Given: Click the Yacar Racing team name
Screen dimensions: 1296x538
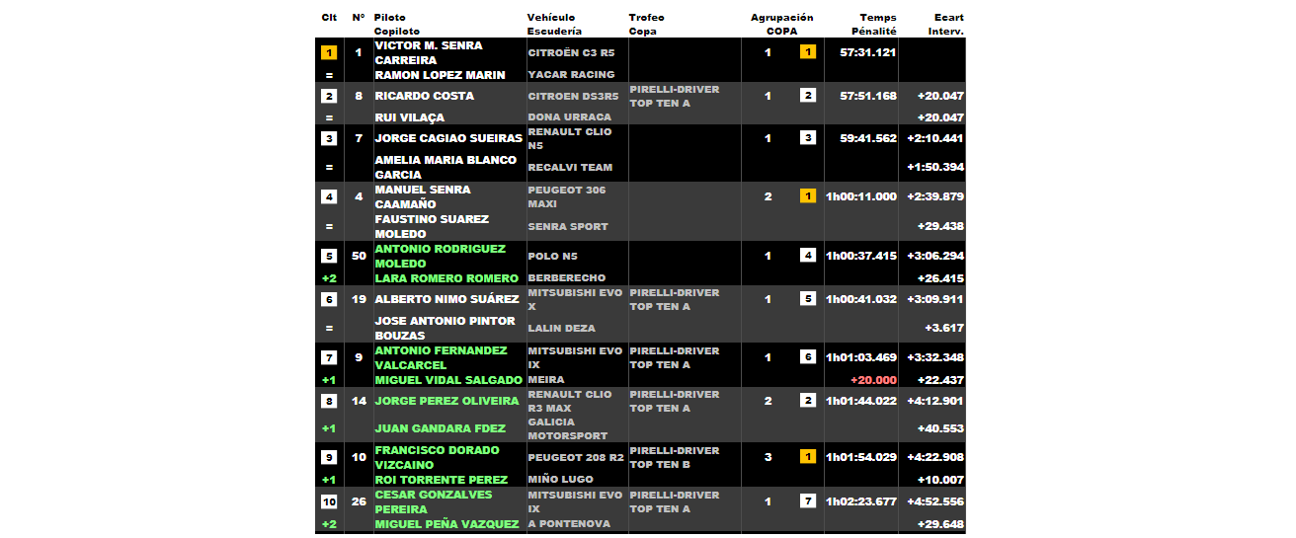Looking at the screenshot, I should pos(571,75).
